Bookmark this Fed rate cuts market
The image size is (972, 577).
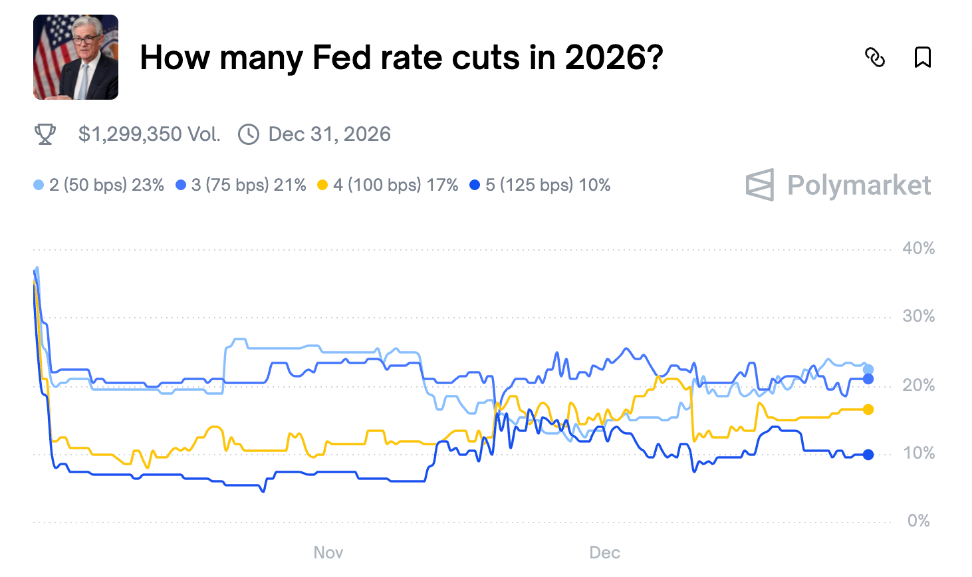922,58
